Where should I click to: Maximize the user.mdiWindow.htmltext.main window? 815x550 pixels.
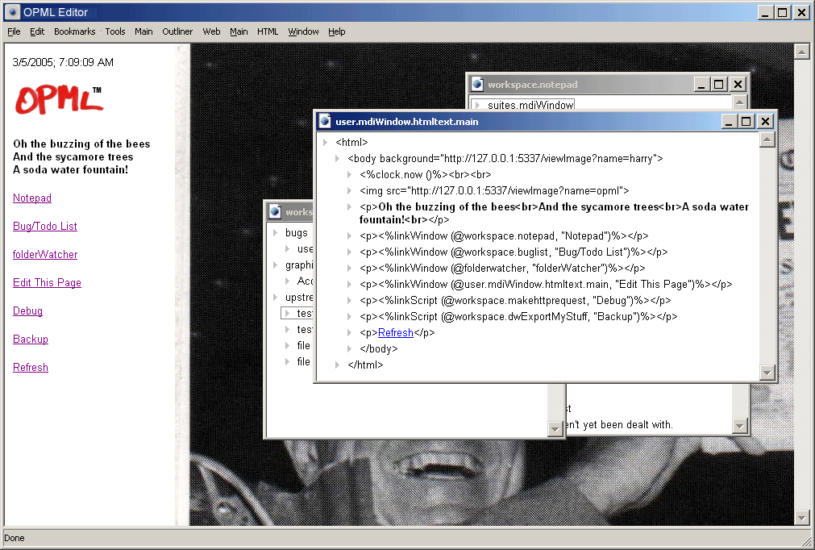[747, 122]
